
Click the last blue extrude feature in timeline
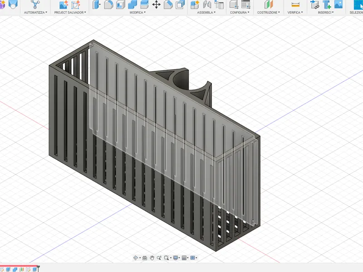tap(34, 269)
